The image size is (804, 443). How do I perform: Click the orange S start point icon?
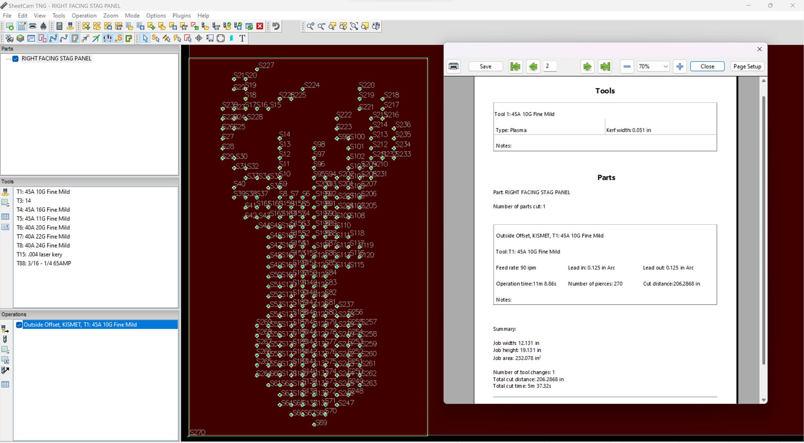(x=118, y=39)
